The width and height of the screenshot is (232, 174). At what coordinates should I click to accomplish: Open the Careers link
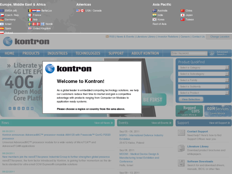click(x=185, y=37)
